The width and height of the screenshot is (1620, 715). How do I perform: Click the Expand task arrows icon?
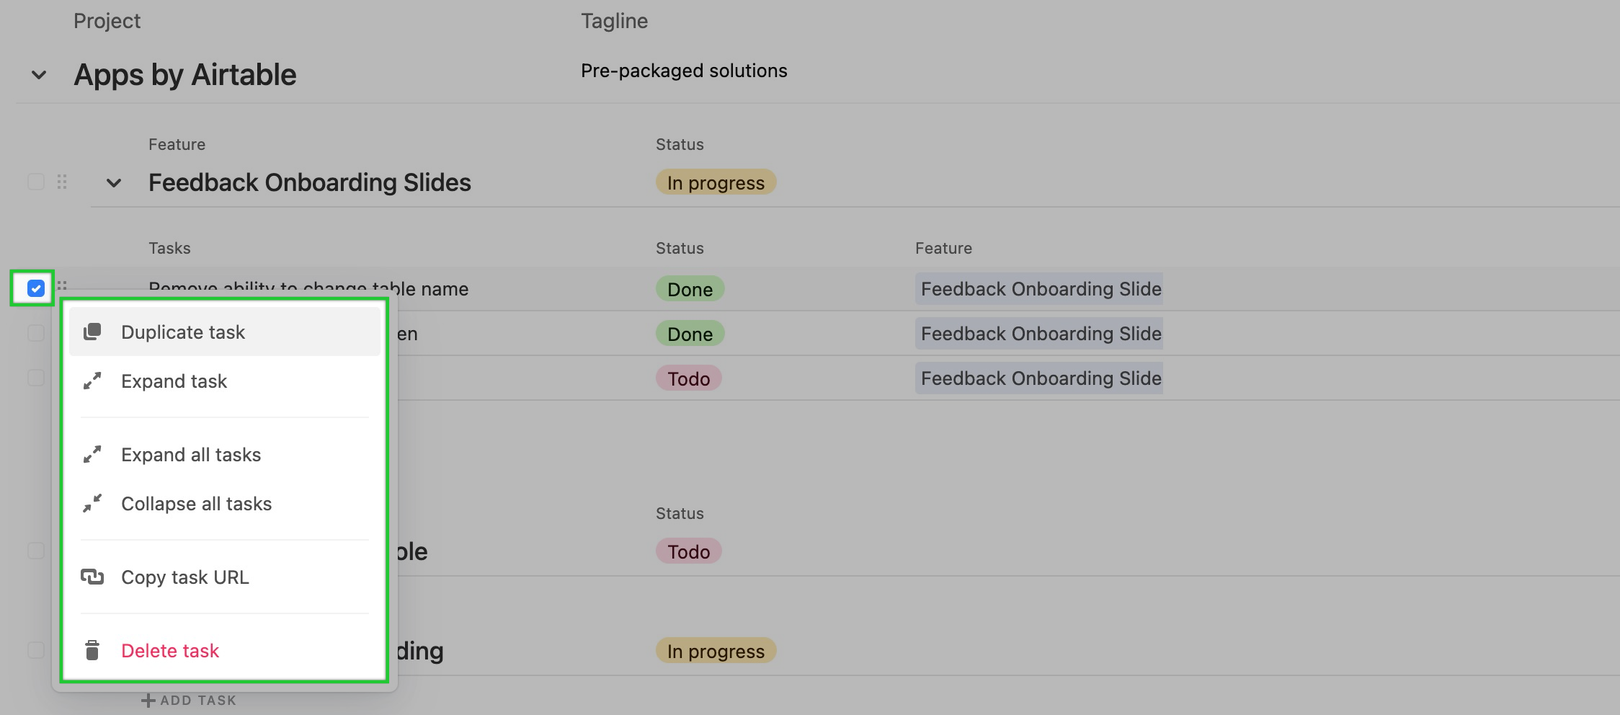[x=92, y=381]
